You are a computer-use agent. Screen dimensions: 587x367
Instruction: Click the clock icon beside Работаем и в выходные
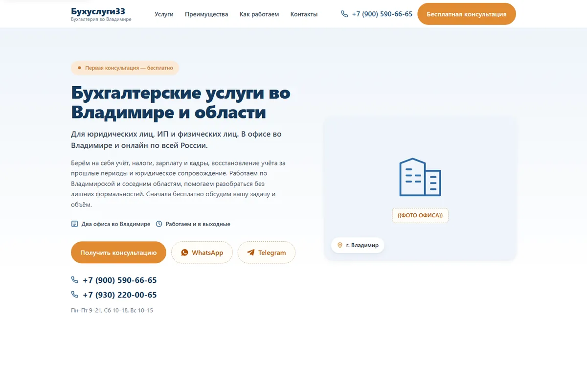[x=159, y=224]
